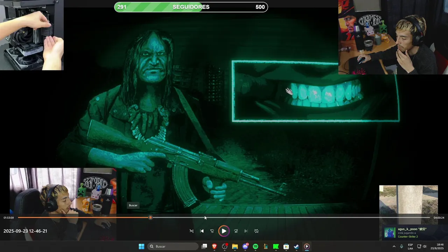Image resolution: width=448 pixels, height=252 pixels.
Task: Toggle repeat mode off icon
Action: pyautogui.click(x=256, y=231)
